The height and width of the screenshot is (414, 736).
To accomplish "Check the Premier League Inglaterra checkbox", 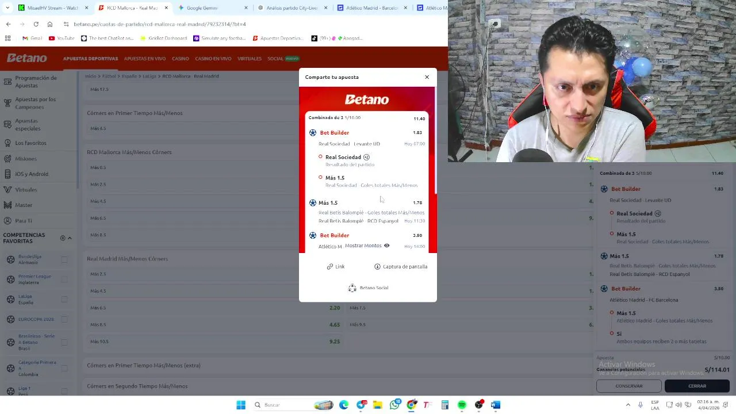I will [x=64, y=279].
